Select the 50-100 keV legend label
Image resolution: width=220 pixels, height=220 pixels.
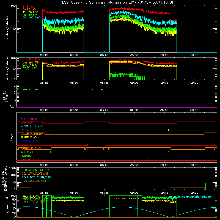point(31,18)
